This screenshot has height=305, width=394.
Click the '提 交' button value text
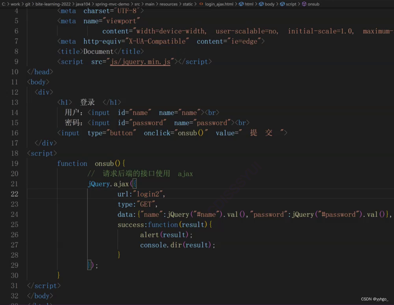(x=261, y=132)
